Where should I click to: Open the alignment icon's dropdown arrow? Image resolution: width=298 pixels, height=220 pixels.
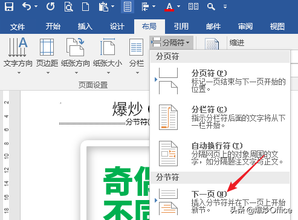[x=154, y=7]
